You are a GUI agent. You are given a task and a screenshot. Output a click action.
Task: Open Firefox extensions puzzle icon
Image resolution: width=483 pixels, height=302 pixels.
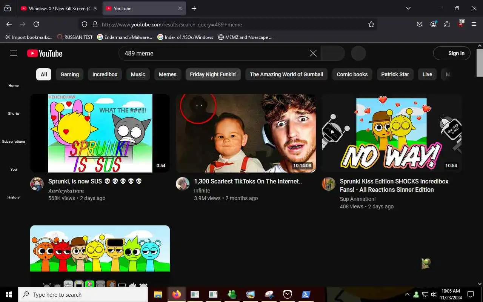(x=447, y=24)
